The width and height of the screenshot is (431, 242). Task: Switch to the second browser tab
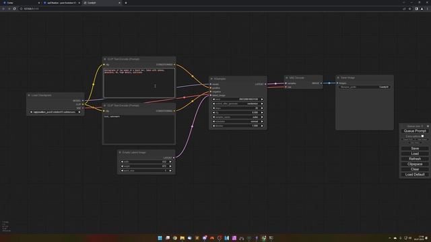tap(61, 3)
